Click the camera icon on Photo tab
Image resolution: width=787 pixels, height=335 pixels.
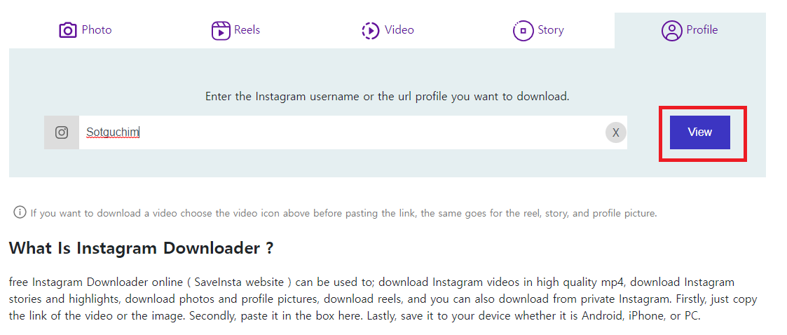68,30
